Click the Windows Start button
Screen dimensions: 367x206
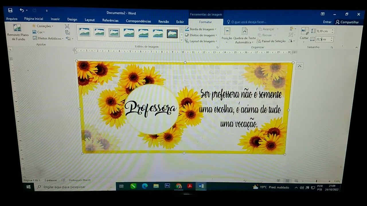[x=28, y=187]
